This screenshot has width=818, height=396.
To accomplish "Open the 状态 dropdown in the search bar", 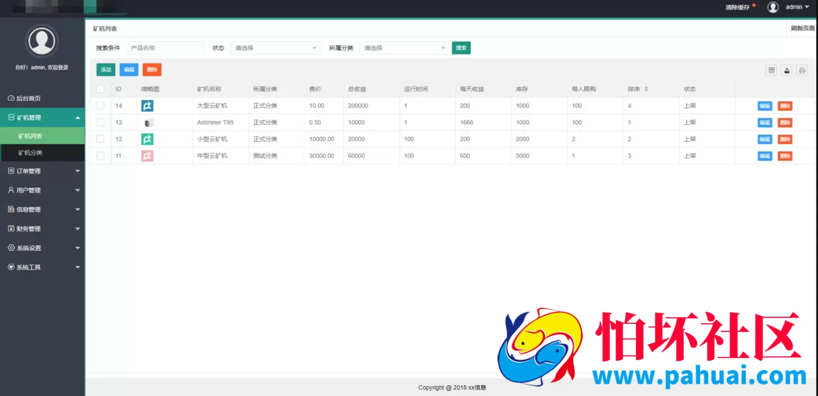I will pos(276,48).
